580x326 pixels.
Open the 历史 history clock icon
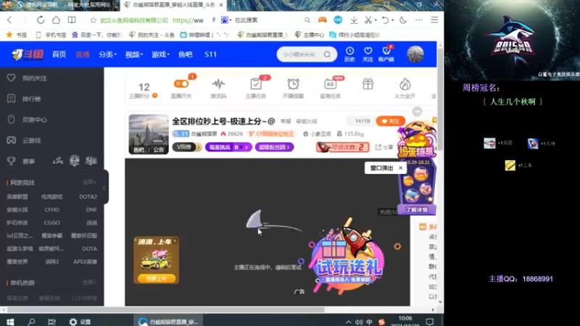[349, 54]
